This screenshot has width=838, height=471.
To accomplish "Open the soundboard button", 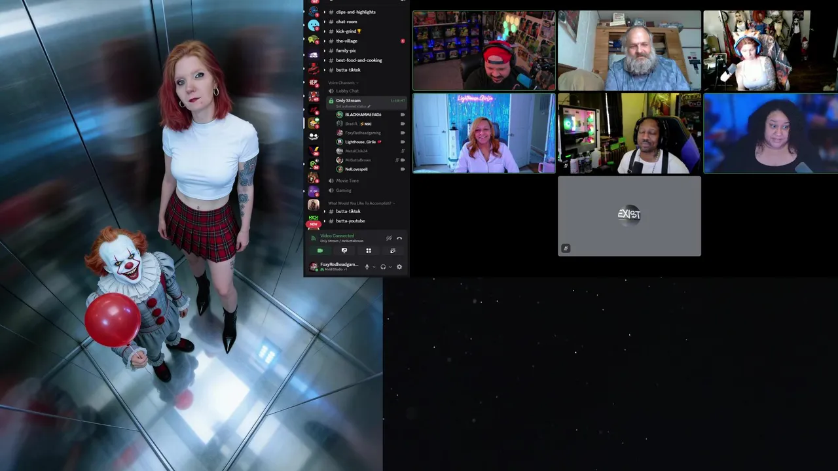I will pos(392,251).
